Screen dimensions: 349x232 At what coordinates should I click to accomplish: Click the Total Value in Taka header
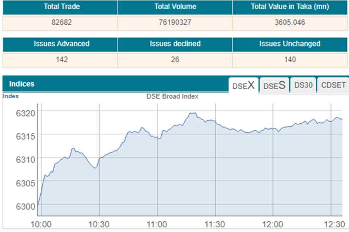(x=289, y=7)
